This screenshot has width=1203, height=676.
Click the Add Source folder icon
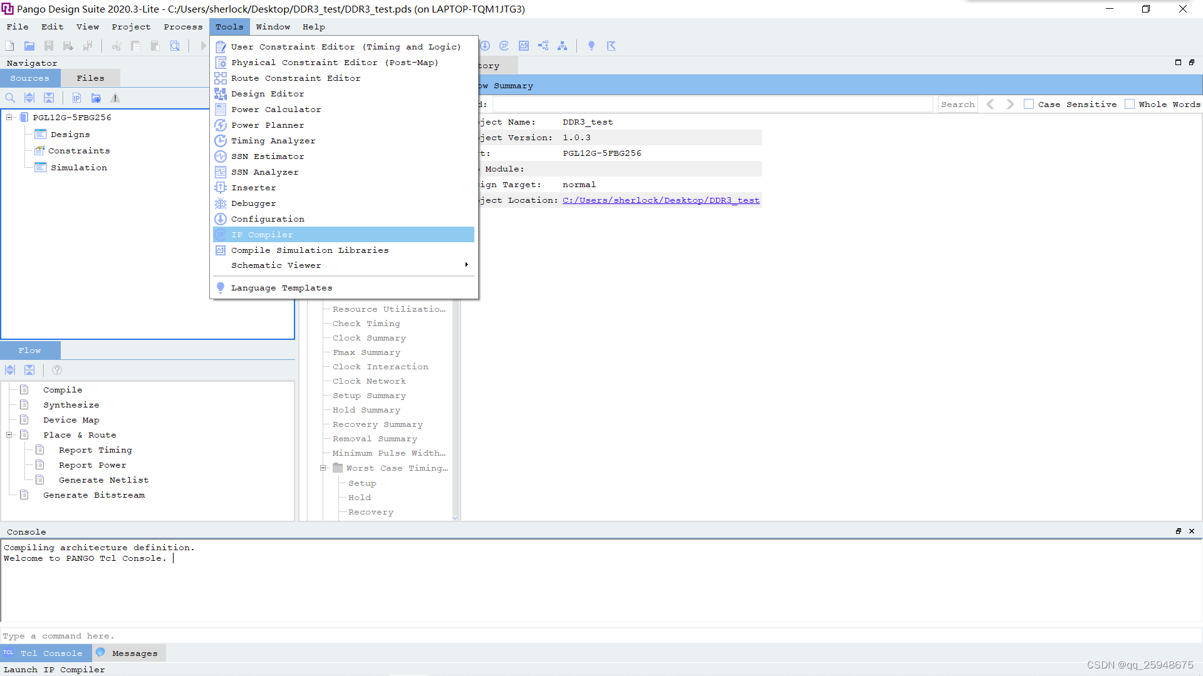[96, 98]
